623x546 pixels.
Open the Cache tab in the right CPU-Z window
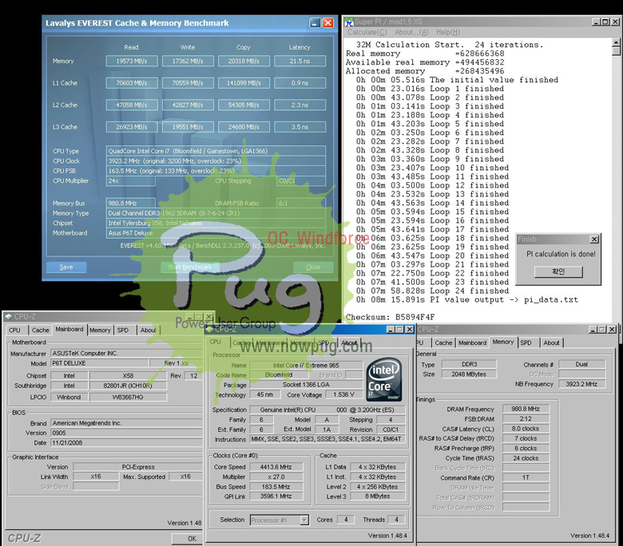(443, 342)
